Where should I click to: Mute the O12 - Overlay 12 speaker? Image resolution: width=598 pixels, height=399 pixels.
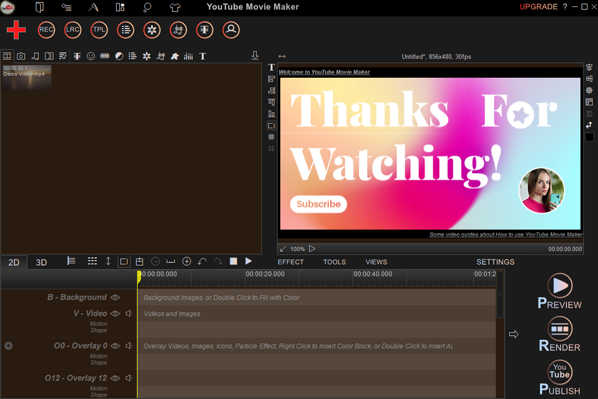[x=129, y=378]
